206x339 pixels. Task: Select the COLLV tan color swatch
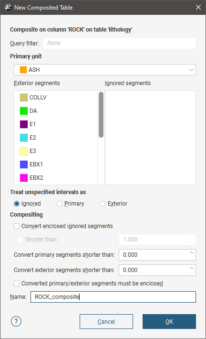tap(24, 98)
